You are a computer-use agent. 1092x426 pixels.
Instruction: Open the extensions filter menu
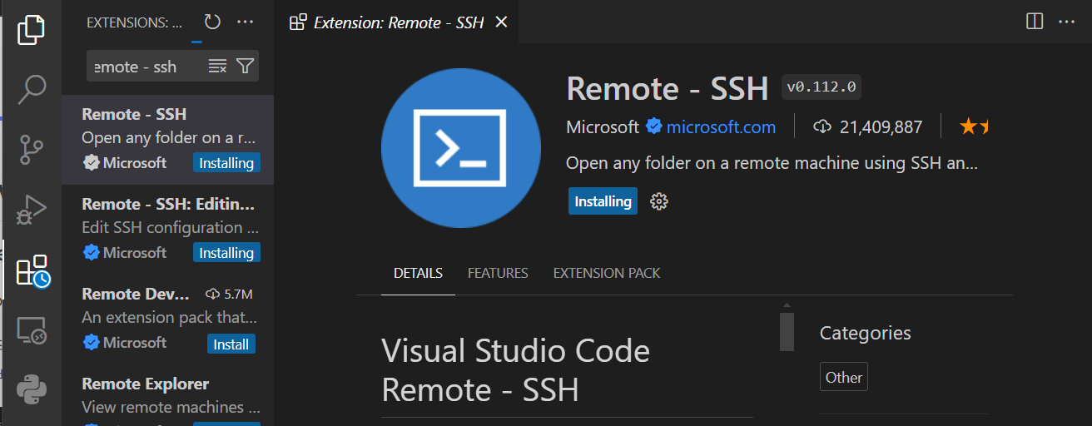[x=245, y=66]
